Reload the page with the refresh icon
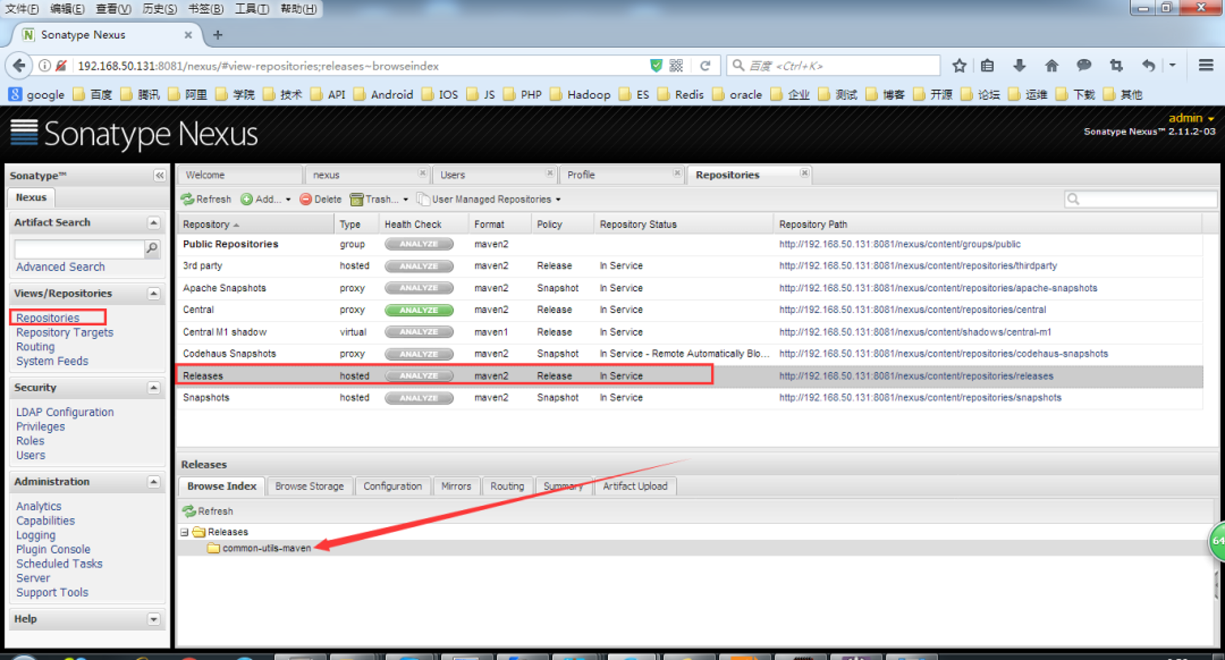 (705, 66)
